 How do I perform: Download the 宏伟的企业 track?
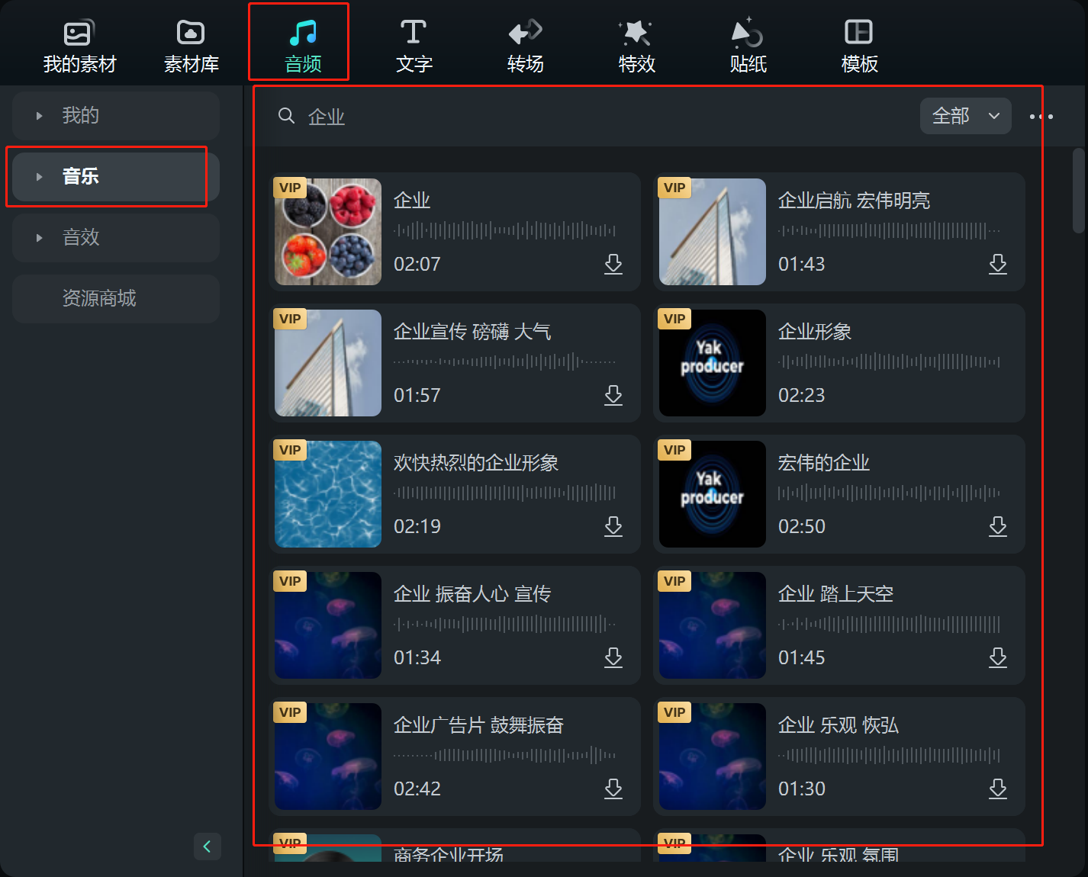tap(998, 526)
